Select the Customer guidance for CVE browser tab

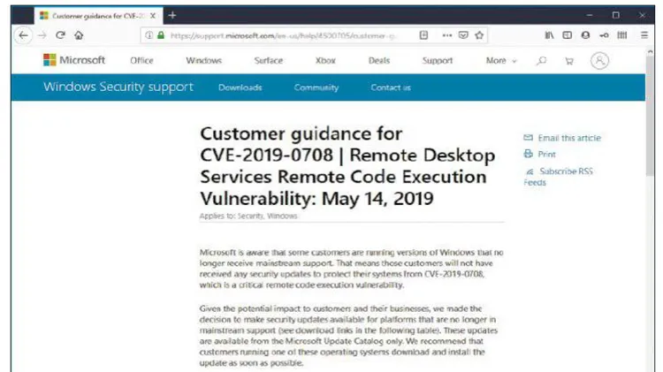click(x=98, y=16)
